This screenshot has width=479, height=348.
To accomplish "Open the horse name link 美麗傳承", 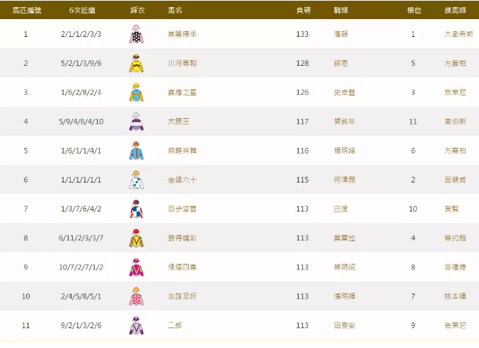I will (182, 34).
